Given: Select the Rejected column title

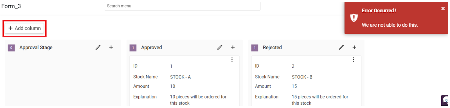Looking at the screenshot, I should (272, 47).
